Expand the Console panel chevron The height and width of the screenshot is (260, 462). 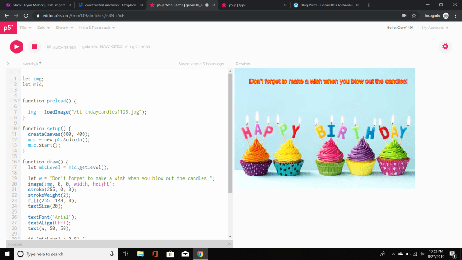point(229,244)
